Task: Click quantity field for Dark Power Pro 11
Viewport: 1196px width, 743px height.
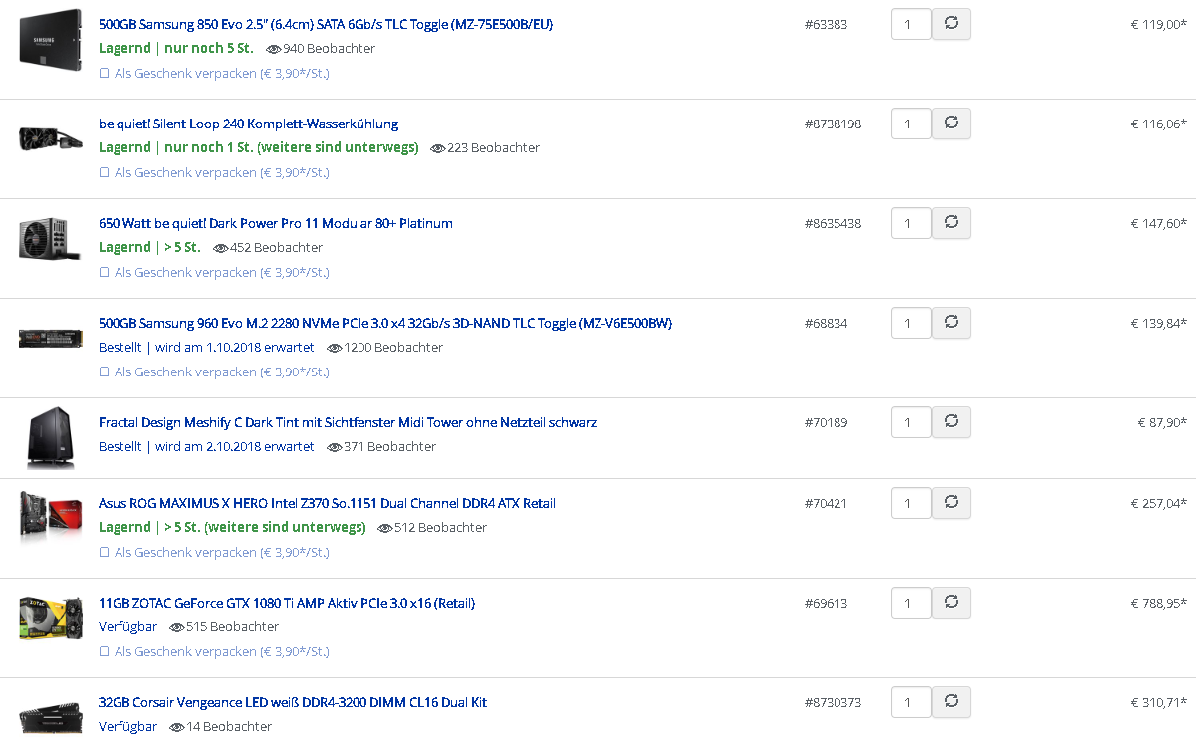Action: coord(911,223)
